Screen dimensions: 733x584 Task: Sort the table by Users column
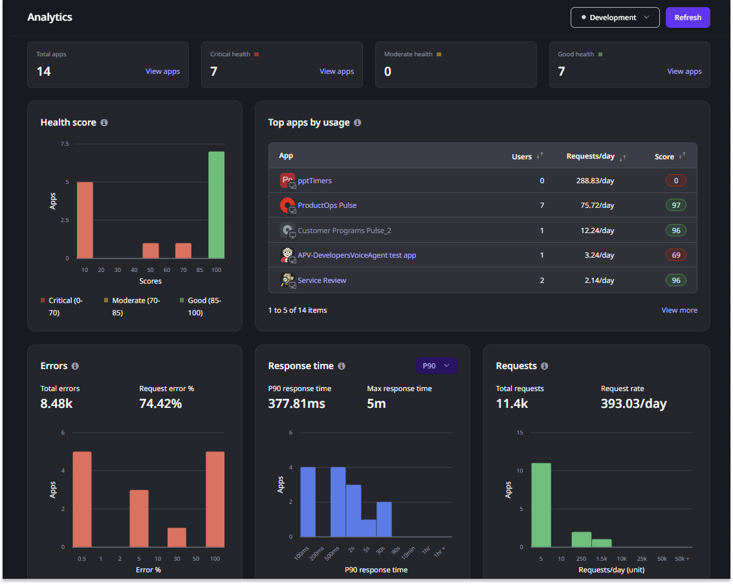pyautogui.click(x=540, y=155)
